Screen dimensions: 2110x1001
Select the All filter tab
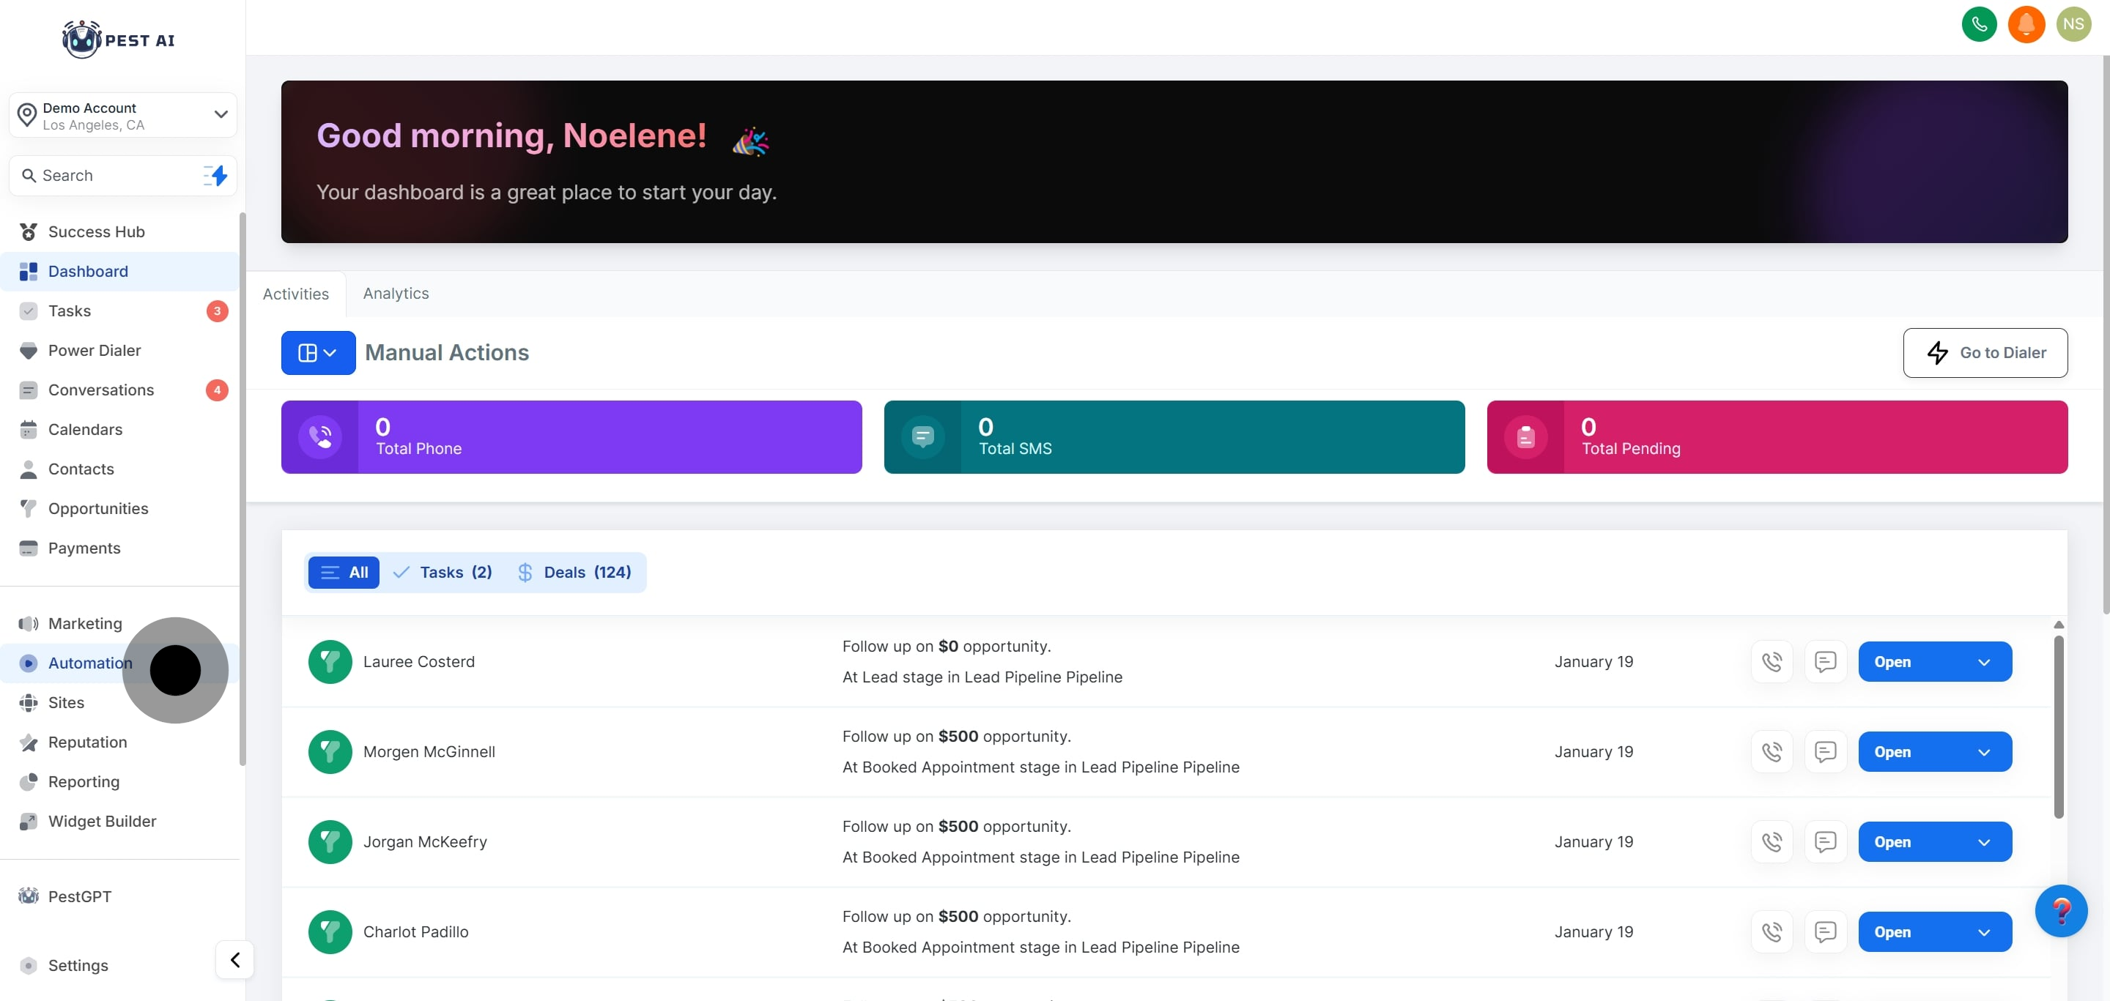(x=343, y=572)
